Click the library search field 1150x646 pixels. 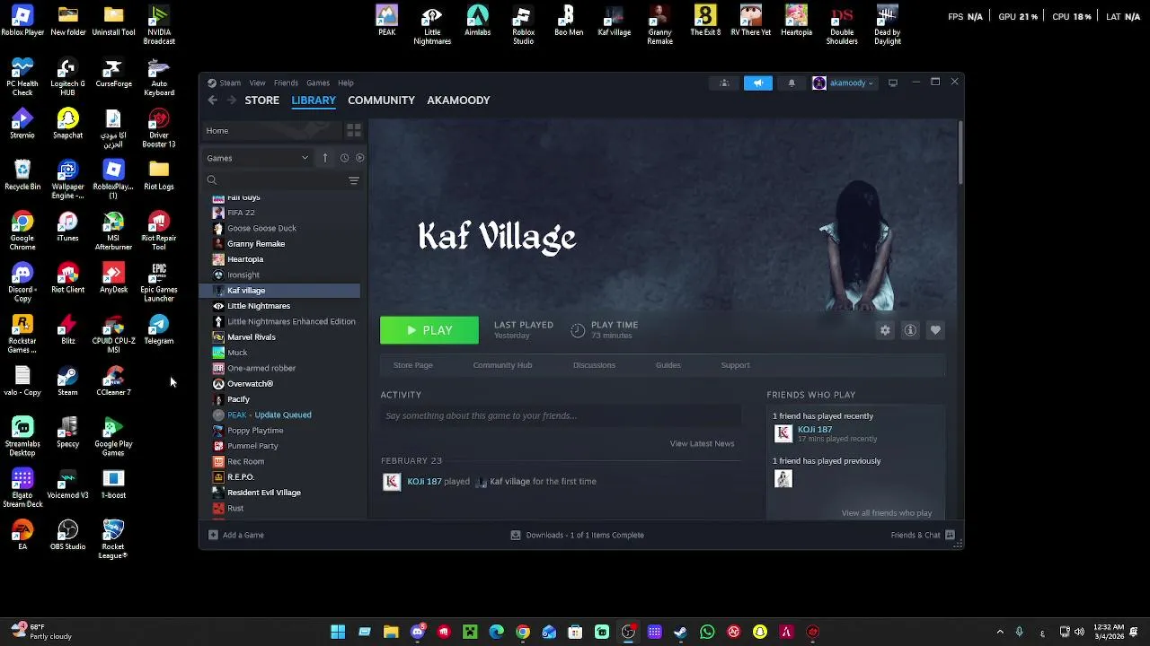tap(274, 180)
